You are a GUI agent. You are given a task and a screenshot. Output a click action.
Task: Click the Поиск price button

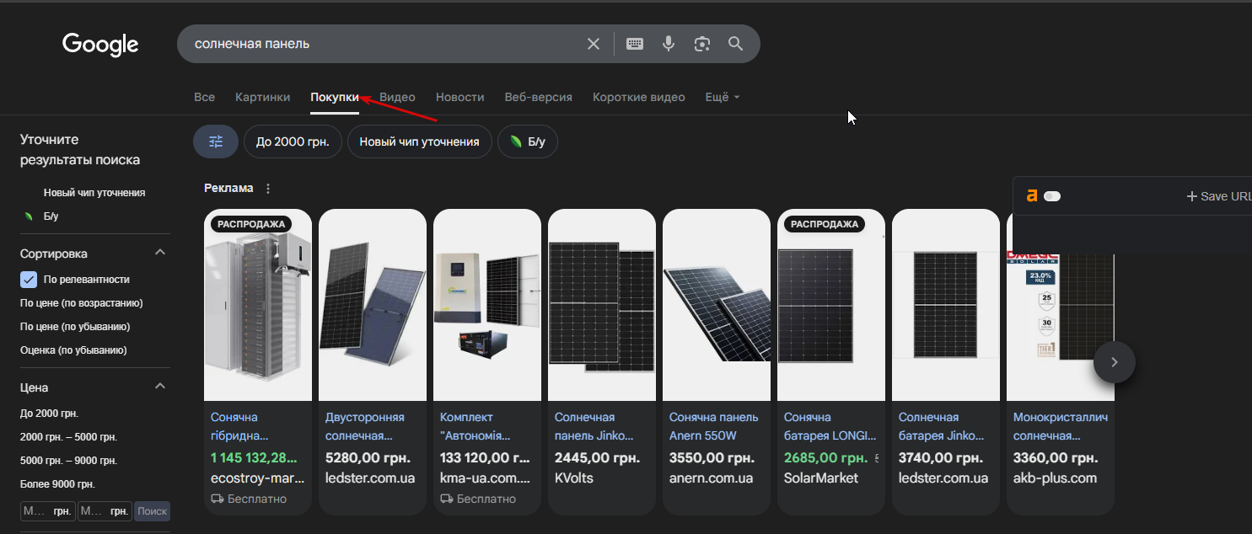(x=152, y=511)
